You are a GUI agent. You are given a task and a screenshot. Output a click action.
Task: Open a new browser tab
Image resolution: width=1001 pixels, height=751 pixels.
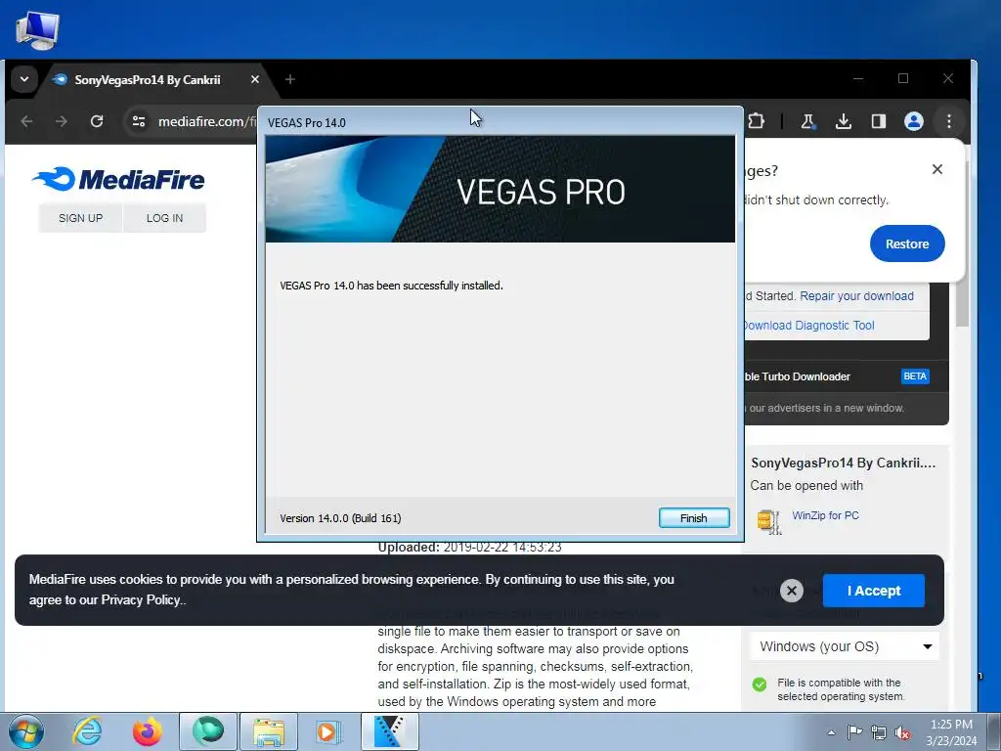tap(290, 79)
